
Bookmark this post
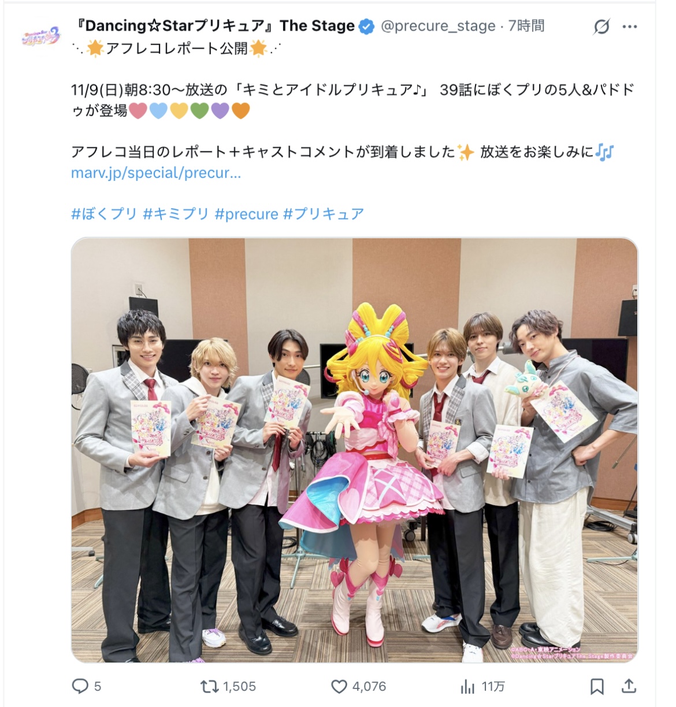[x=597, y=686]
